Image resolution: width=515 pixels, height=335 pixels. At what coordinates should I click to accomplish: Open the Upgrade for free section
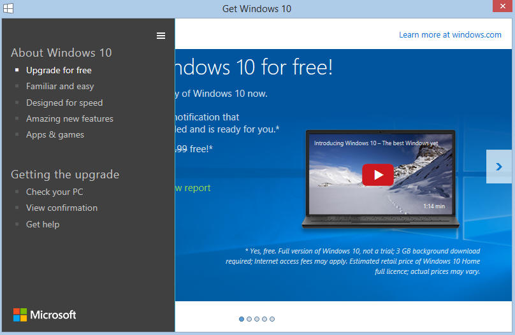pos(59,70)
